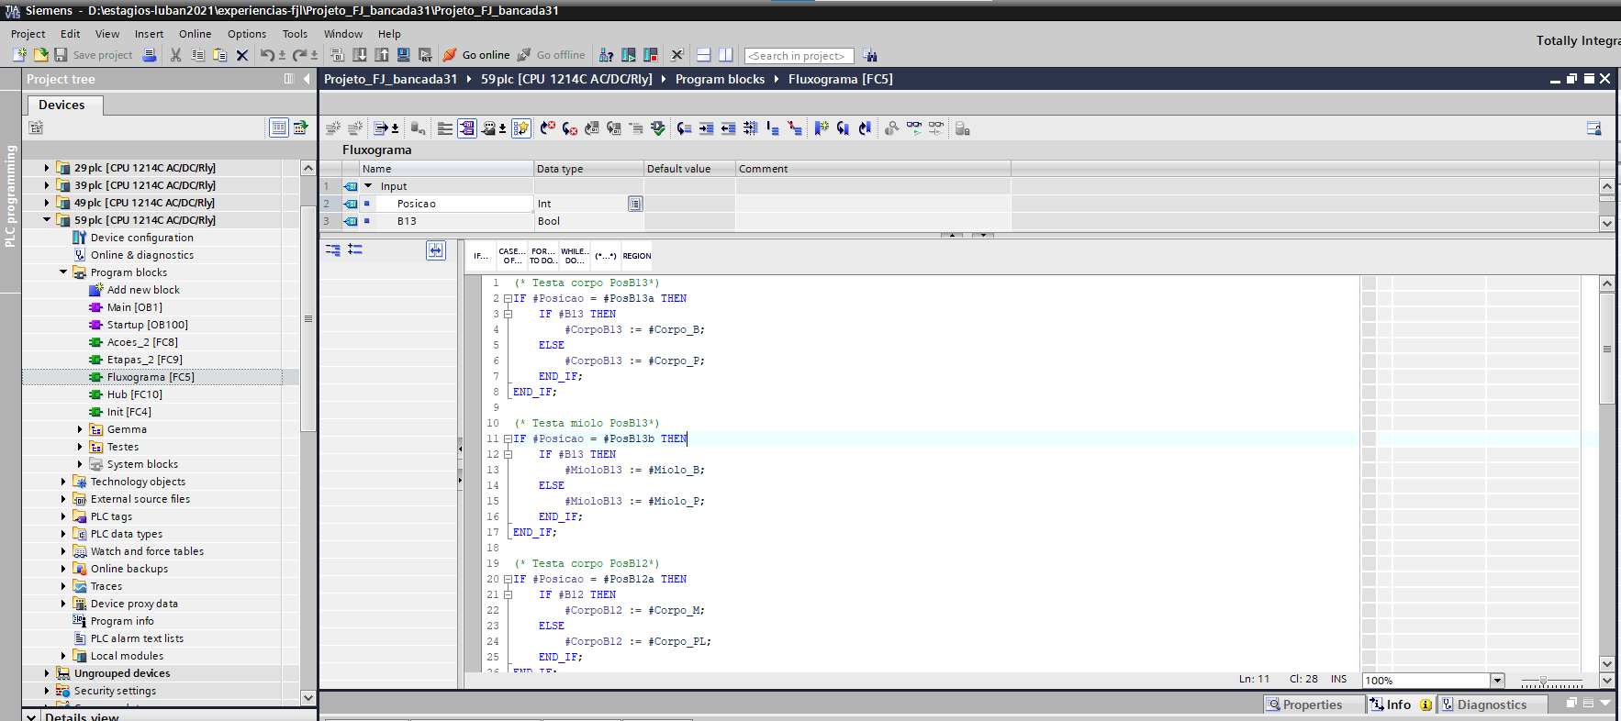Go to previous bookmark icon
The width and height of the screenshot is (1621, 721).
865,128
